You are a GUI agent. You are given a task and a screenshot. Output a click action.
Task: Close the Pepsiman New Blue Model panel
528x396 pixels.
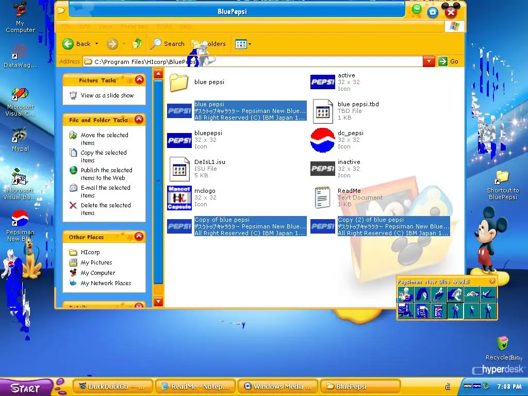492,281
